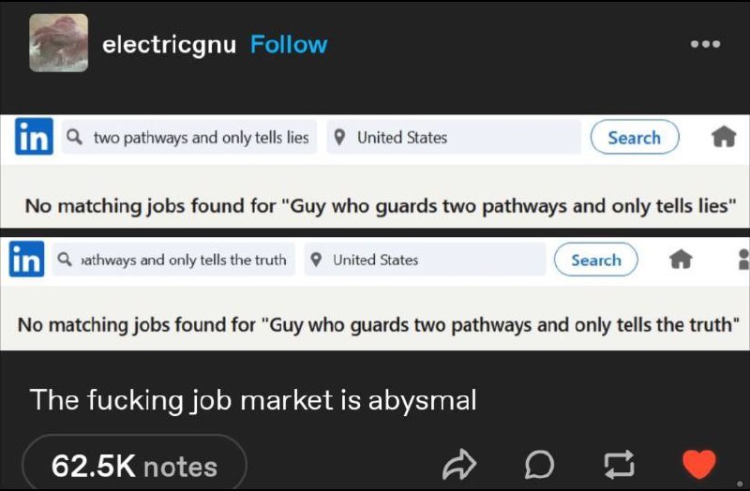Reblog the post with the arrows icon
This screenshot has height=491, width=750.
618,464
